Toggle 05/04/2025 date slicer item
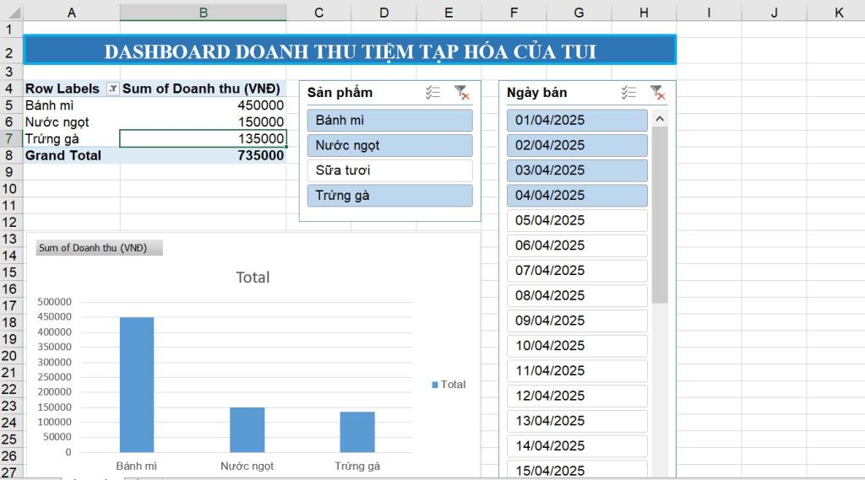865x480 pixels. coord(577,220)
